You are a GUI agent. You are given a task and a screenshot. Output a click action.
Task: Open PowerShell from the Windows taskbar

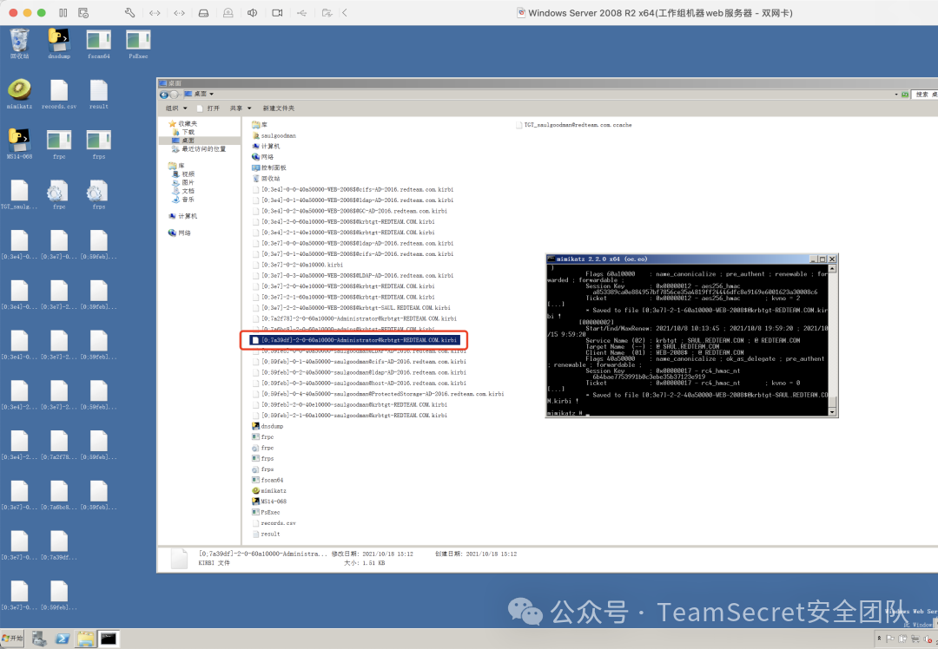(63, 639)
